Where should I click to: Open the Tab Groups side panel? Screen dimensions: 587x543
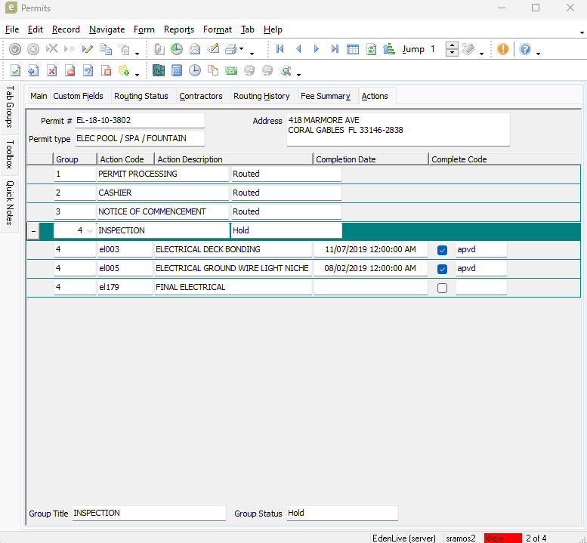10,106
